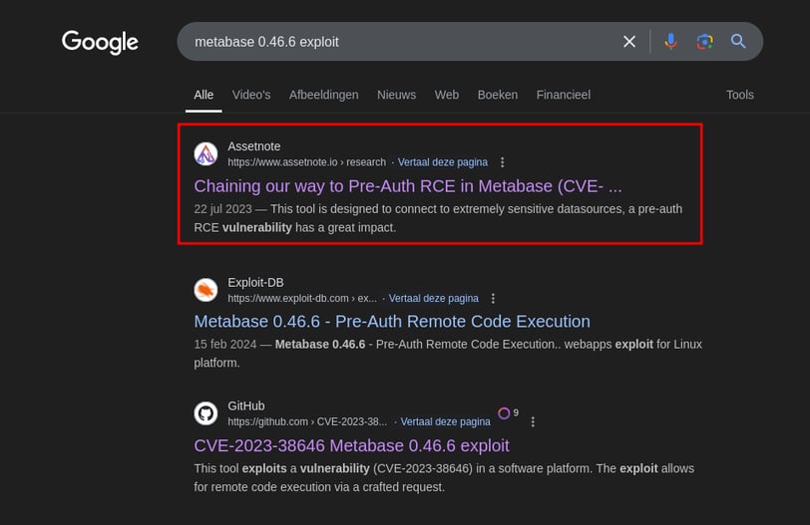Open the Tools filter menu

tap(740, 95)
